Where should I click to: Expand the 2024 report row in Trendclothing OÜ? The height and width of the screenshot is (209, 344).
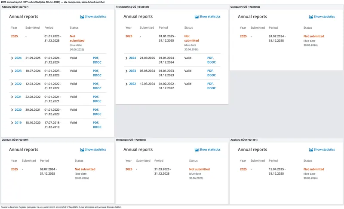tap(126, 58)
